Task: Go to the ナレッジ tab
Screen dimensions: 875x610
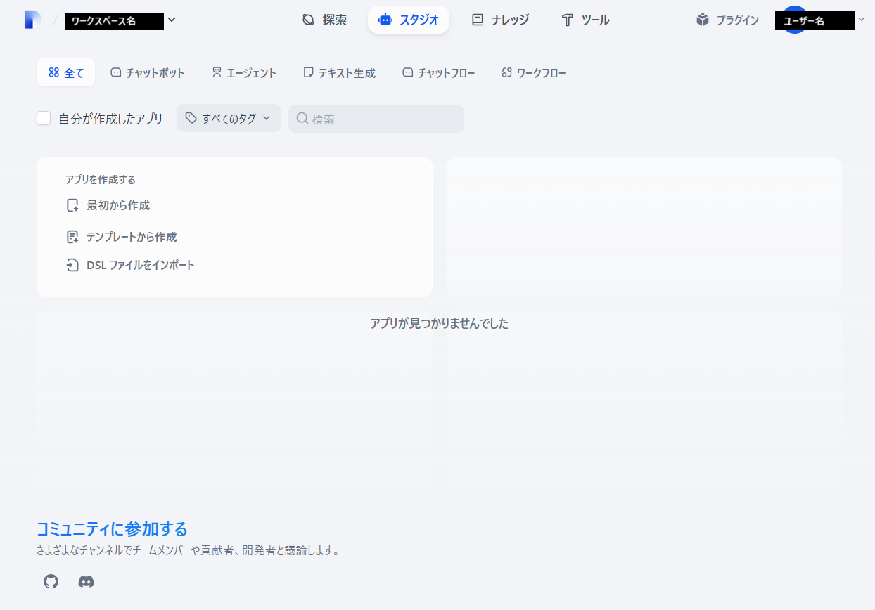Action: pyautogui.click(x=500, y=20)
